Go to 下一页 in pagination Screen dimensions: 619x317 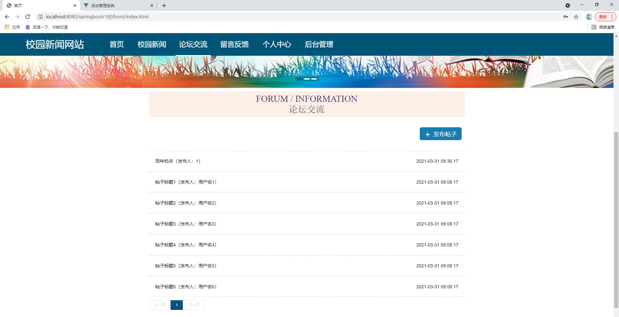point(193,305)
